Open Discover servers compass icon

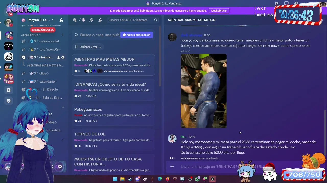(x=8, y=101)
